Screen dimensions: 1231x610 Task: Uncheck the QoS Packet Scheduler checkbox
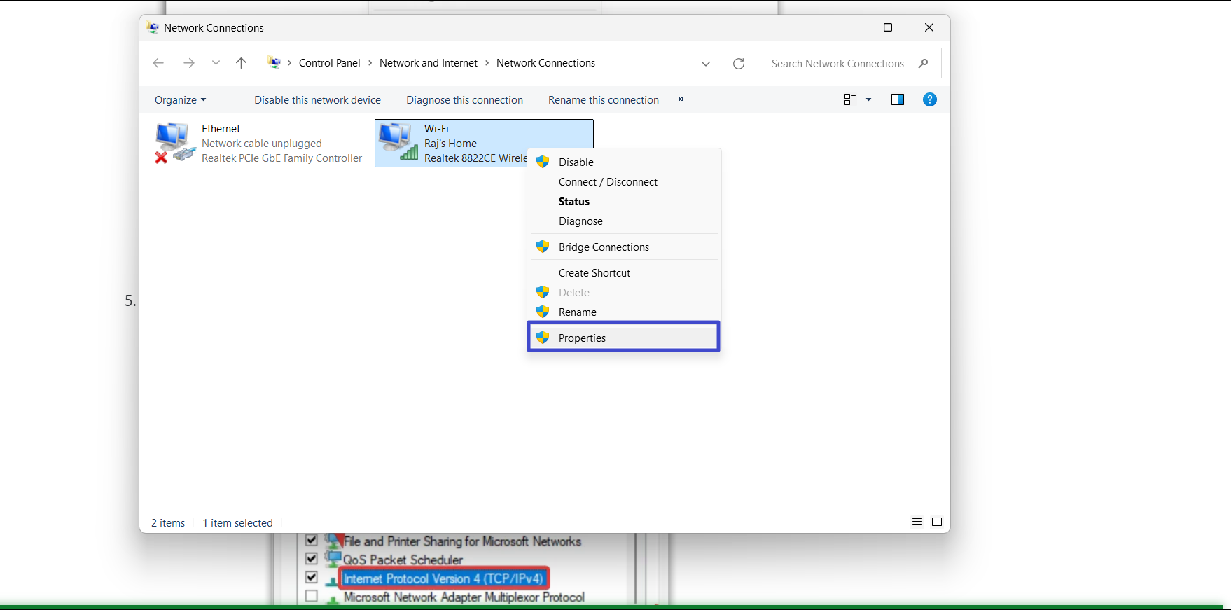click(312, 559)
